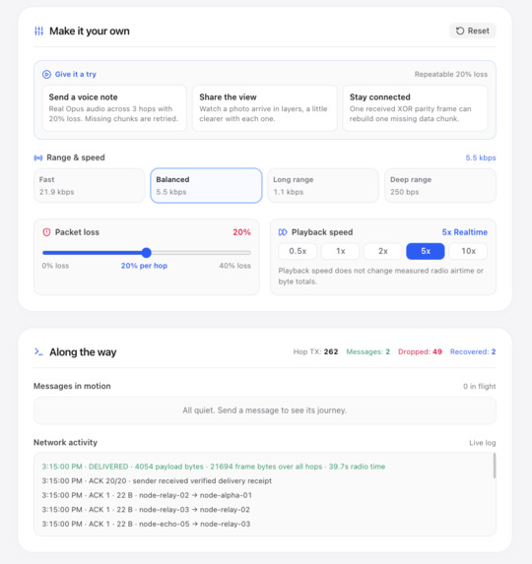532x564 pixels.
Task: Click the radio signal icon beside Range & speed
Action: tap(38, 157)
